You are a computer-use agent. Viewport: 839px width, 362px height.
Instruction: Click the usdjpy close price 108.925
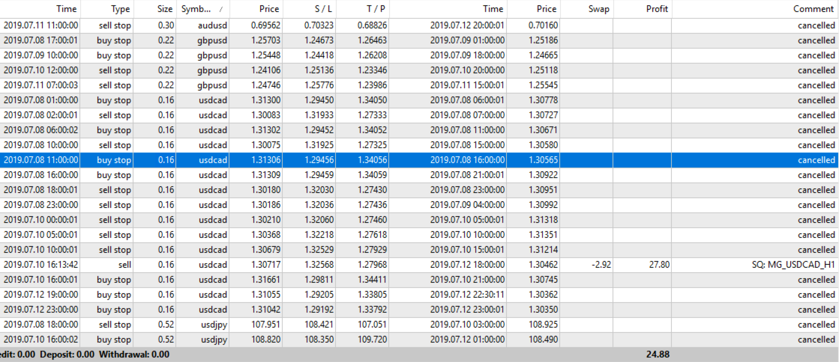point(543,325)
